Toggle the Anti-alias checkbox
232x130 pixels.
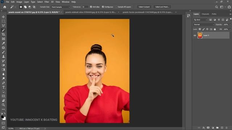coord(91,7)
